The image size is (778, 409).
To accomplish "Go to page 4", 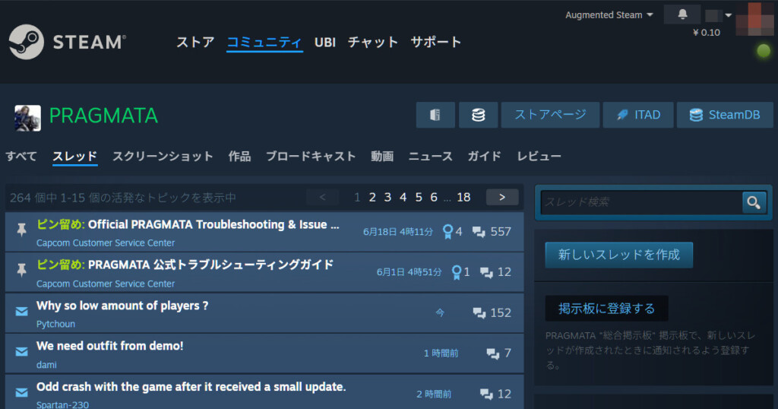I will coord(403,198).
